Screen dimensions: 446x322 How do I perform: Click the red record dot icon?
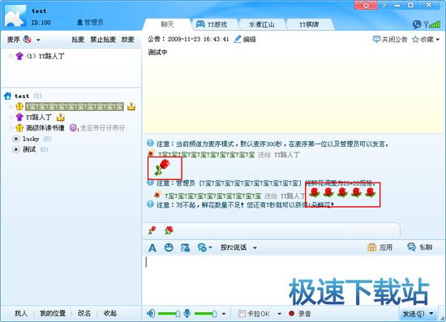(291, 313)
